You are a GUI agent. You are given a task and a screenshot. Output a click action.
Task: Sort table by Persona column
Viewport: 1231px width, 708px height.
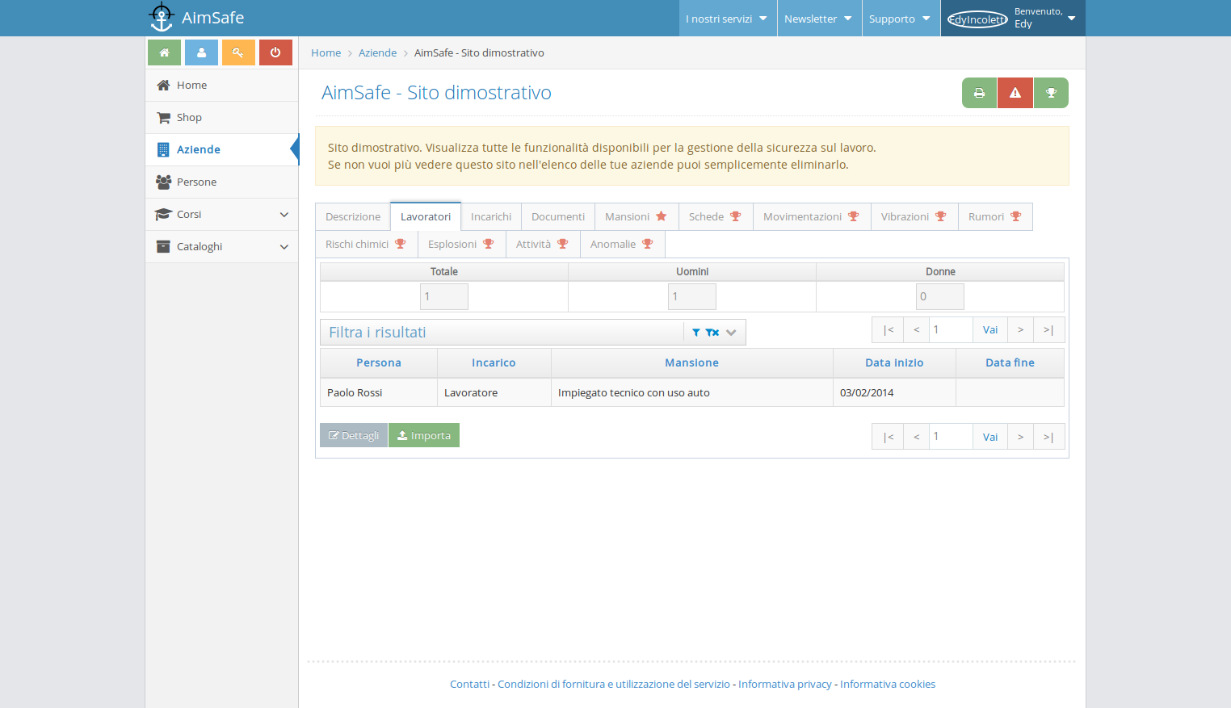[x=379, y=362]
